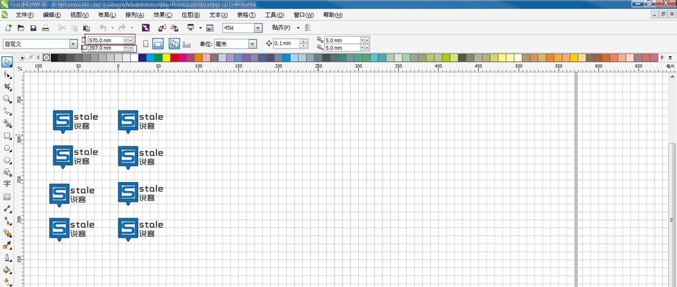The image size is (677, 287).
Task: Open a file with folder icon
Action: point(21,28)
